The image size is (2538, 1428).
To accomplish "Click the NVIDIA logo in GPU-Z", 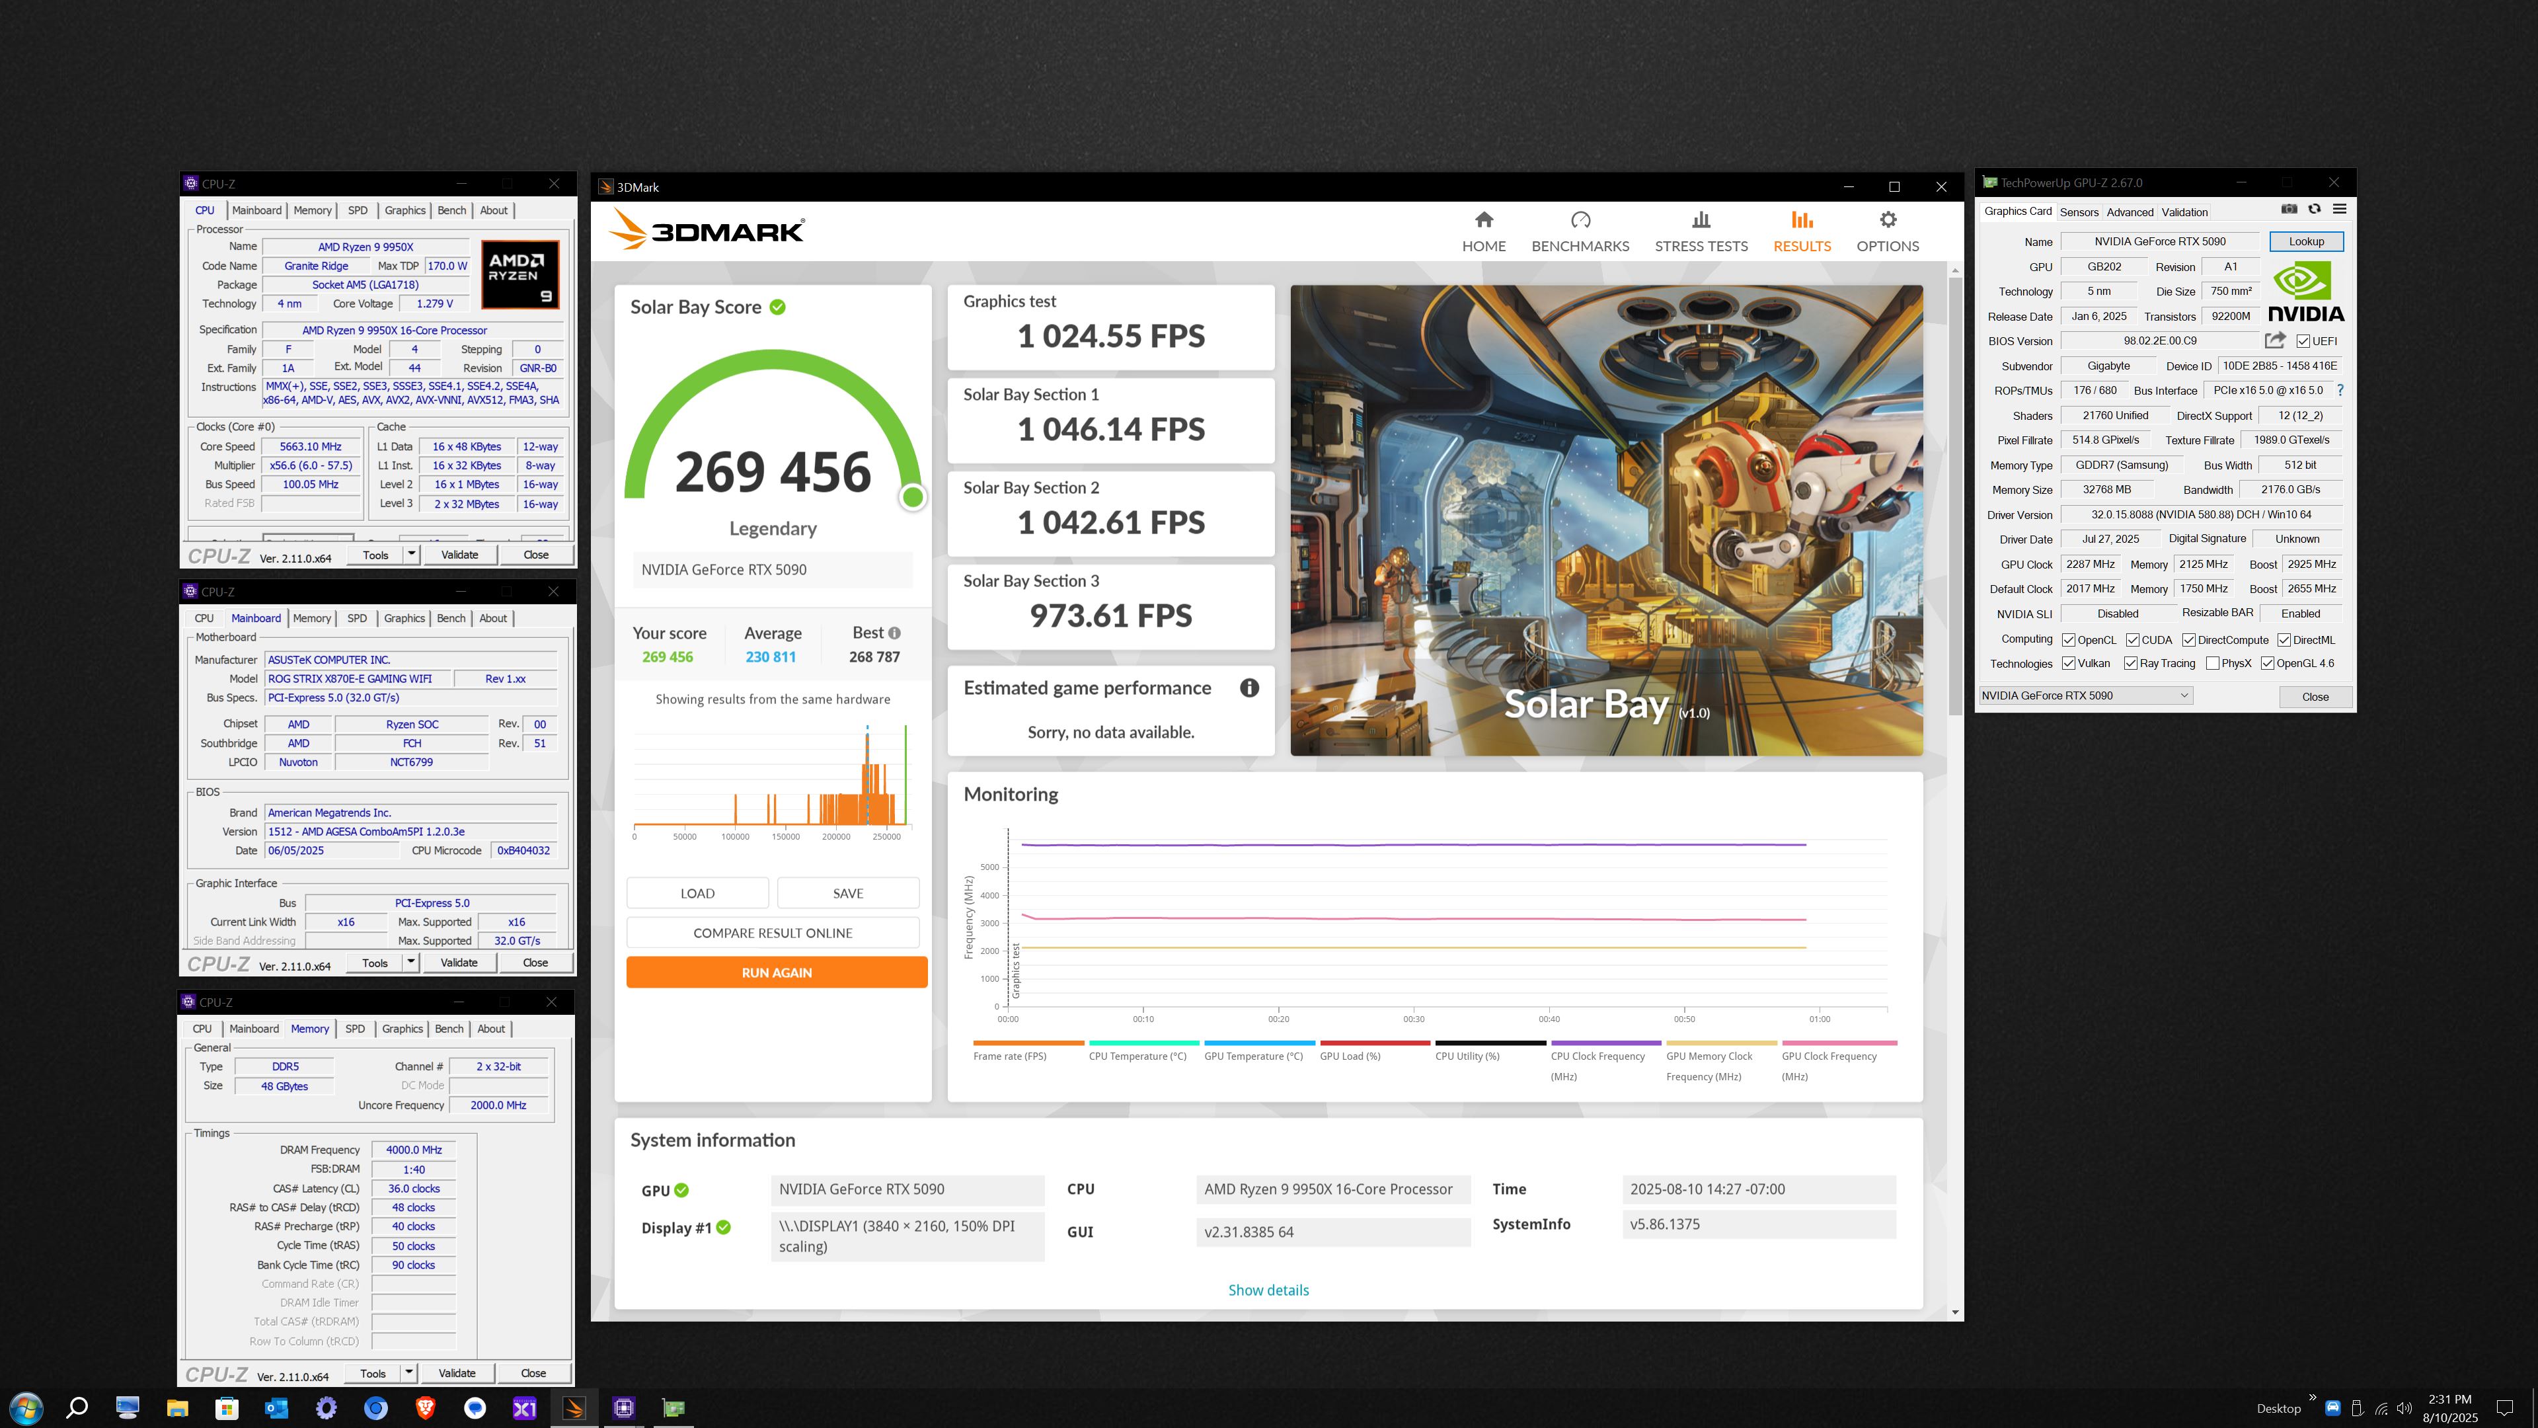I will coord(2305,292).
